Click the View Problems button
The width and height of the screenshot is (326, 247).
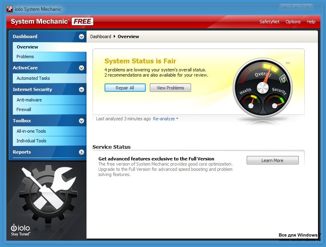tap(170, 88)
